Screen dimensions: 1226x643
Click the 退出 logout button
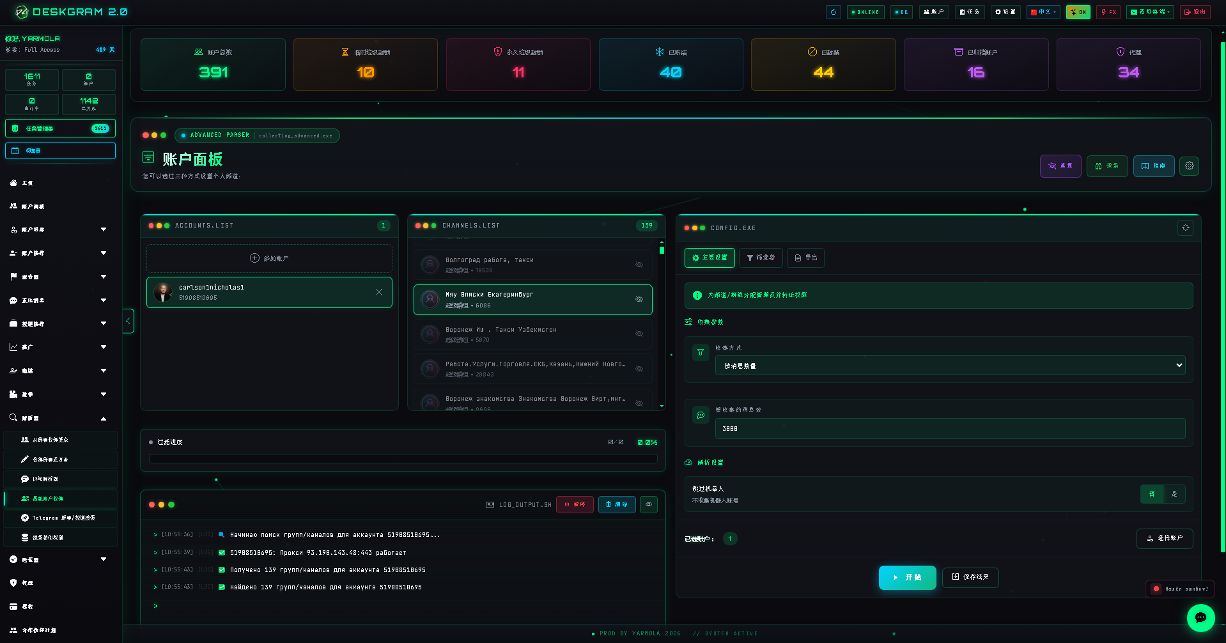click(1195, 12)
